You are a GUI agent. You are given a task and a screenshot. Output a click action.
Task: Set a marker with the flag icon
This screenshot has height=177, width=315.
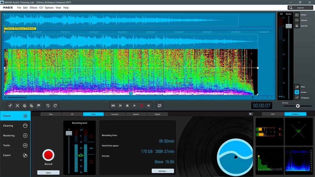pos(39,106)
